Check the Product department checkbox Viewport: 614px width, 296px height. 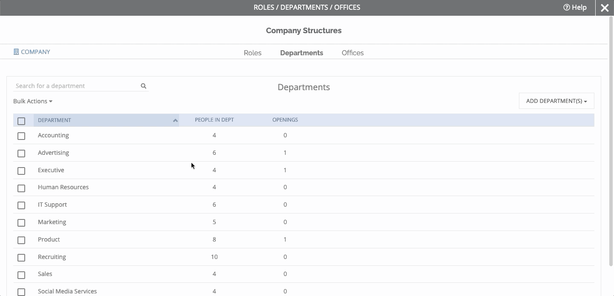tap(21, 240)
